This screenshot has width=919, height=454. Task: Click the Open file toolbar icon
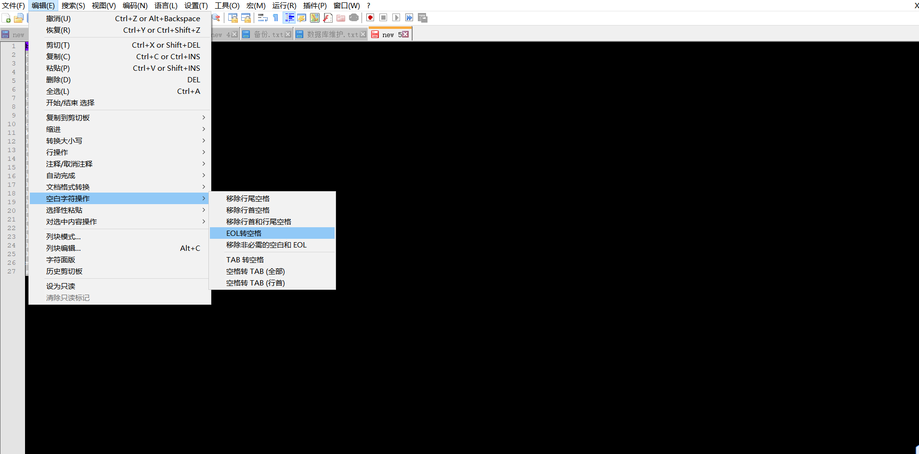[19, 18]
